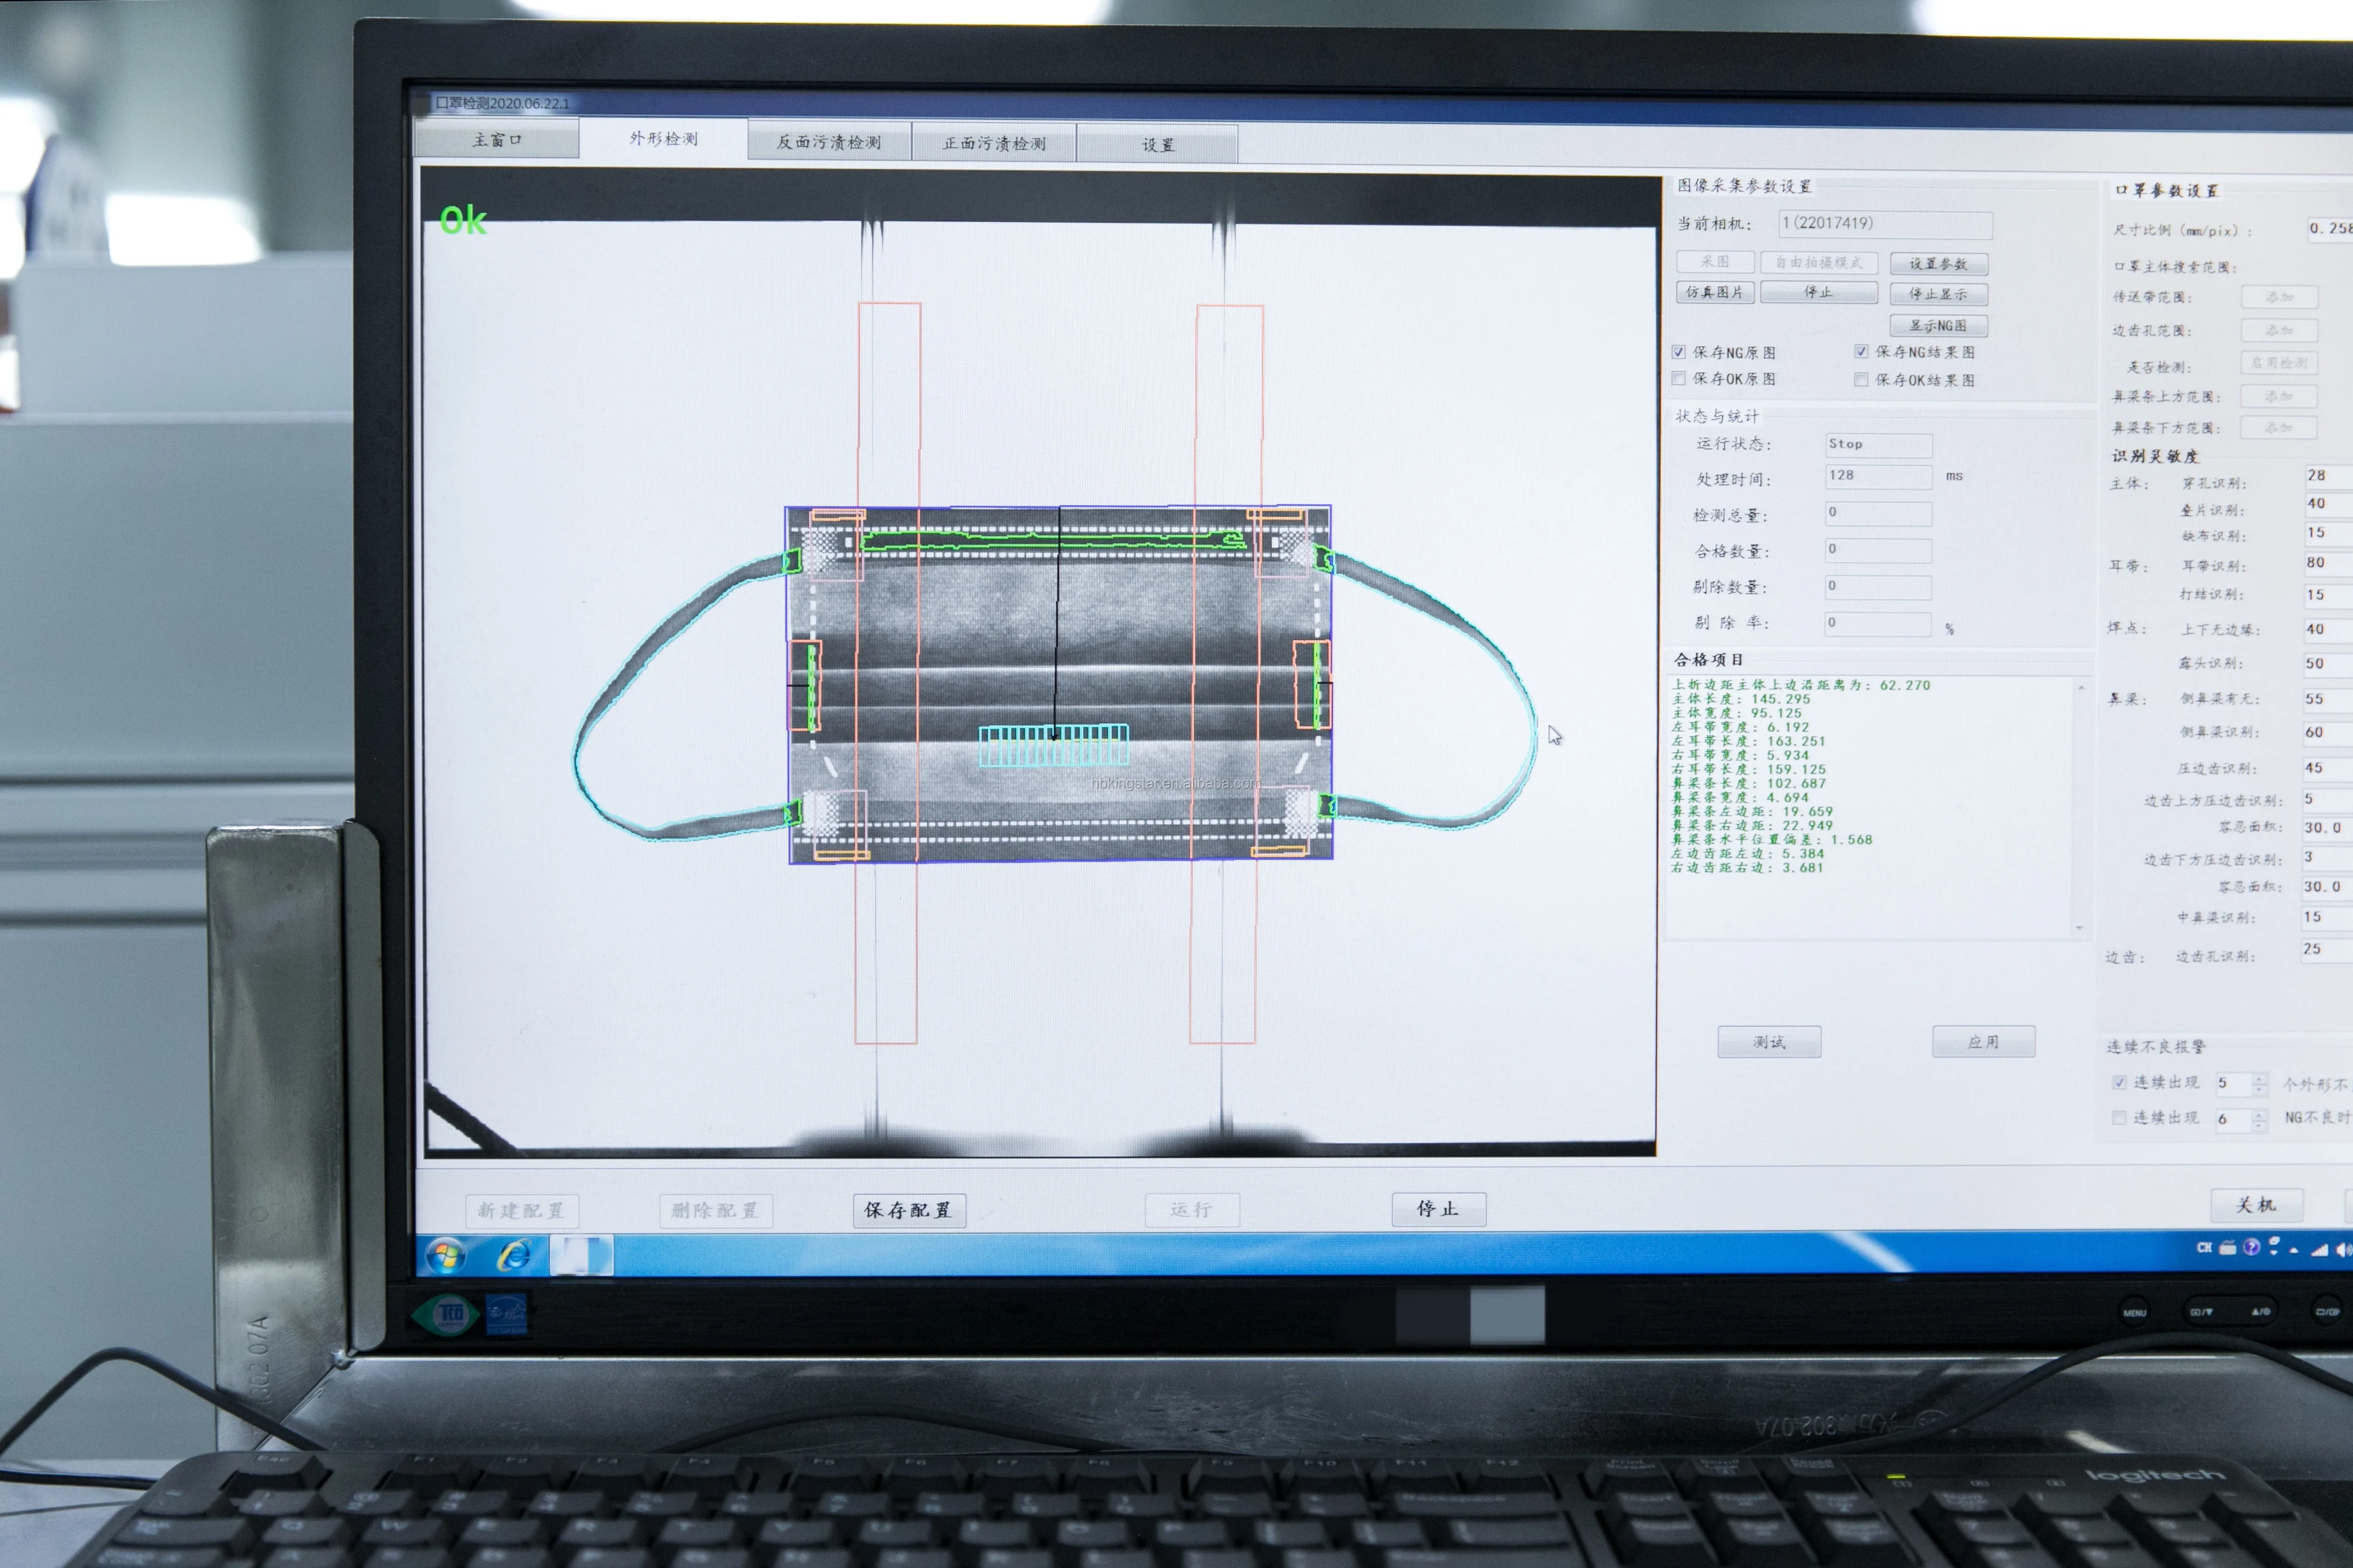Screen dimensions: 2353x1568
Task: Click the network signal tray icon
Action: 2319,1250
